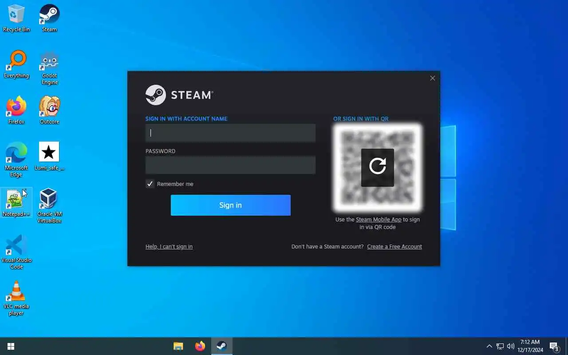Open the Windows Start menu

click(11, 346)
